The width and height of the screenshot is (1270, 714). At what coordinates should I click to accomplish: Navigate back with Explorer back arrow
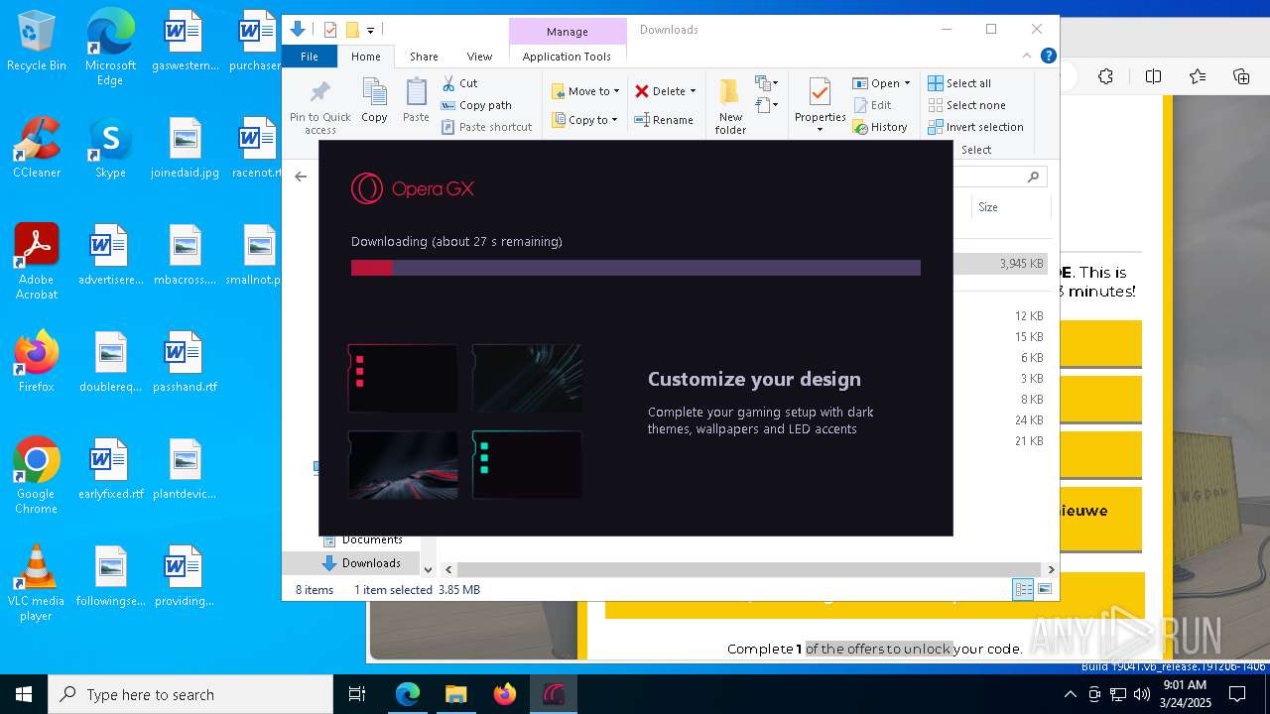[301, 177]
